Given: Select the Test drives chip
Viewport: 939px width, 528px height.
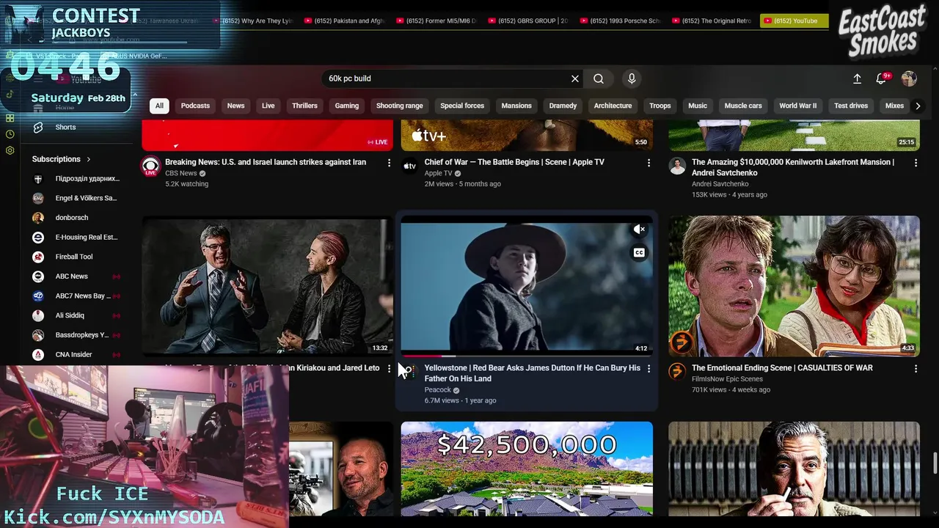Looking at the screenshot, I should point(851,106).
